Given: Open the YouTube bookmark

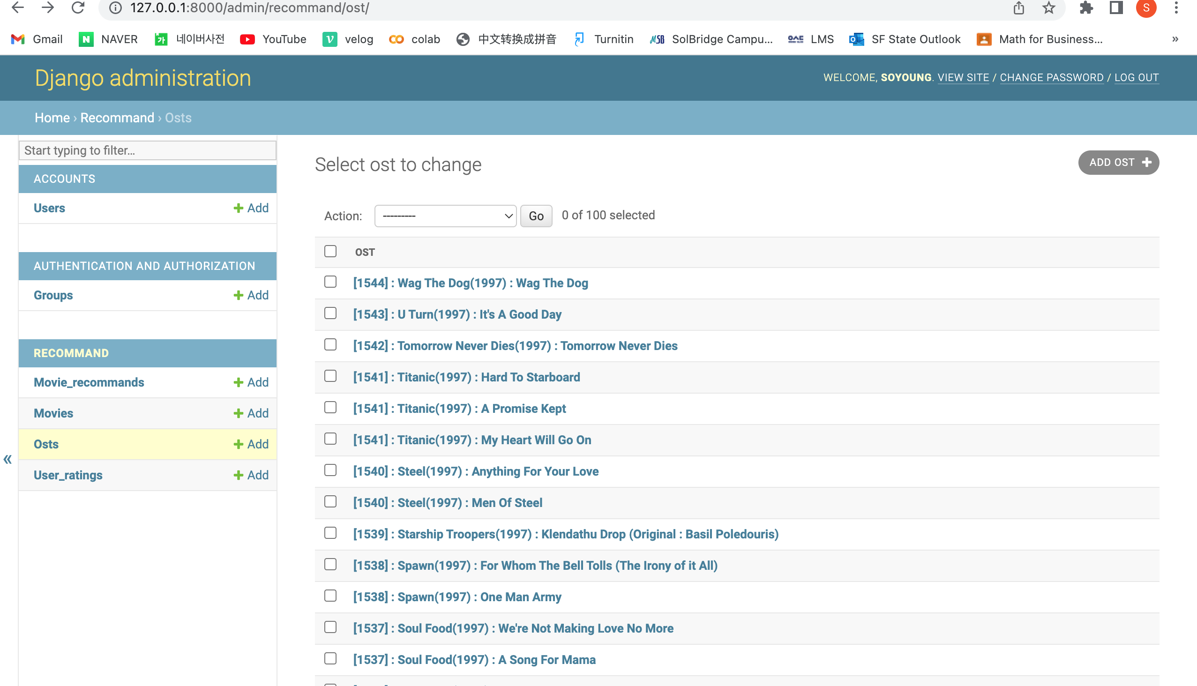Looking at the screenshot, I should point(273,39).
